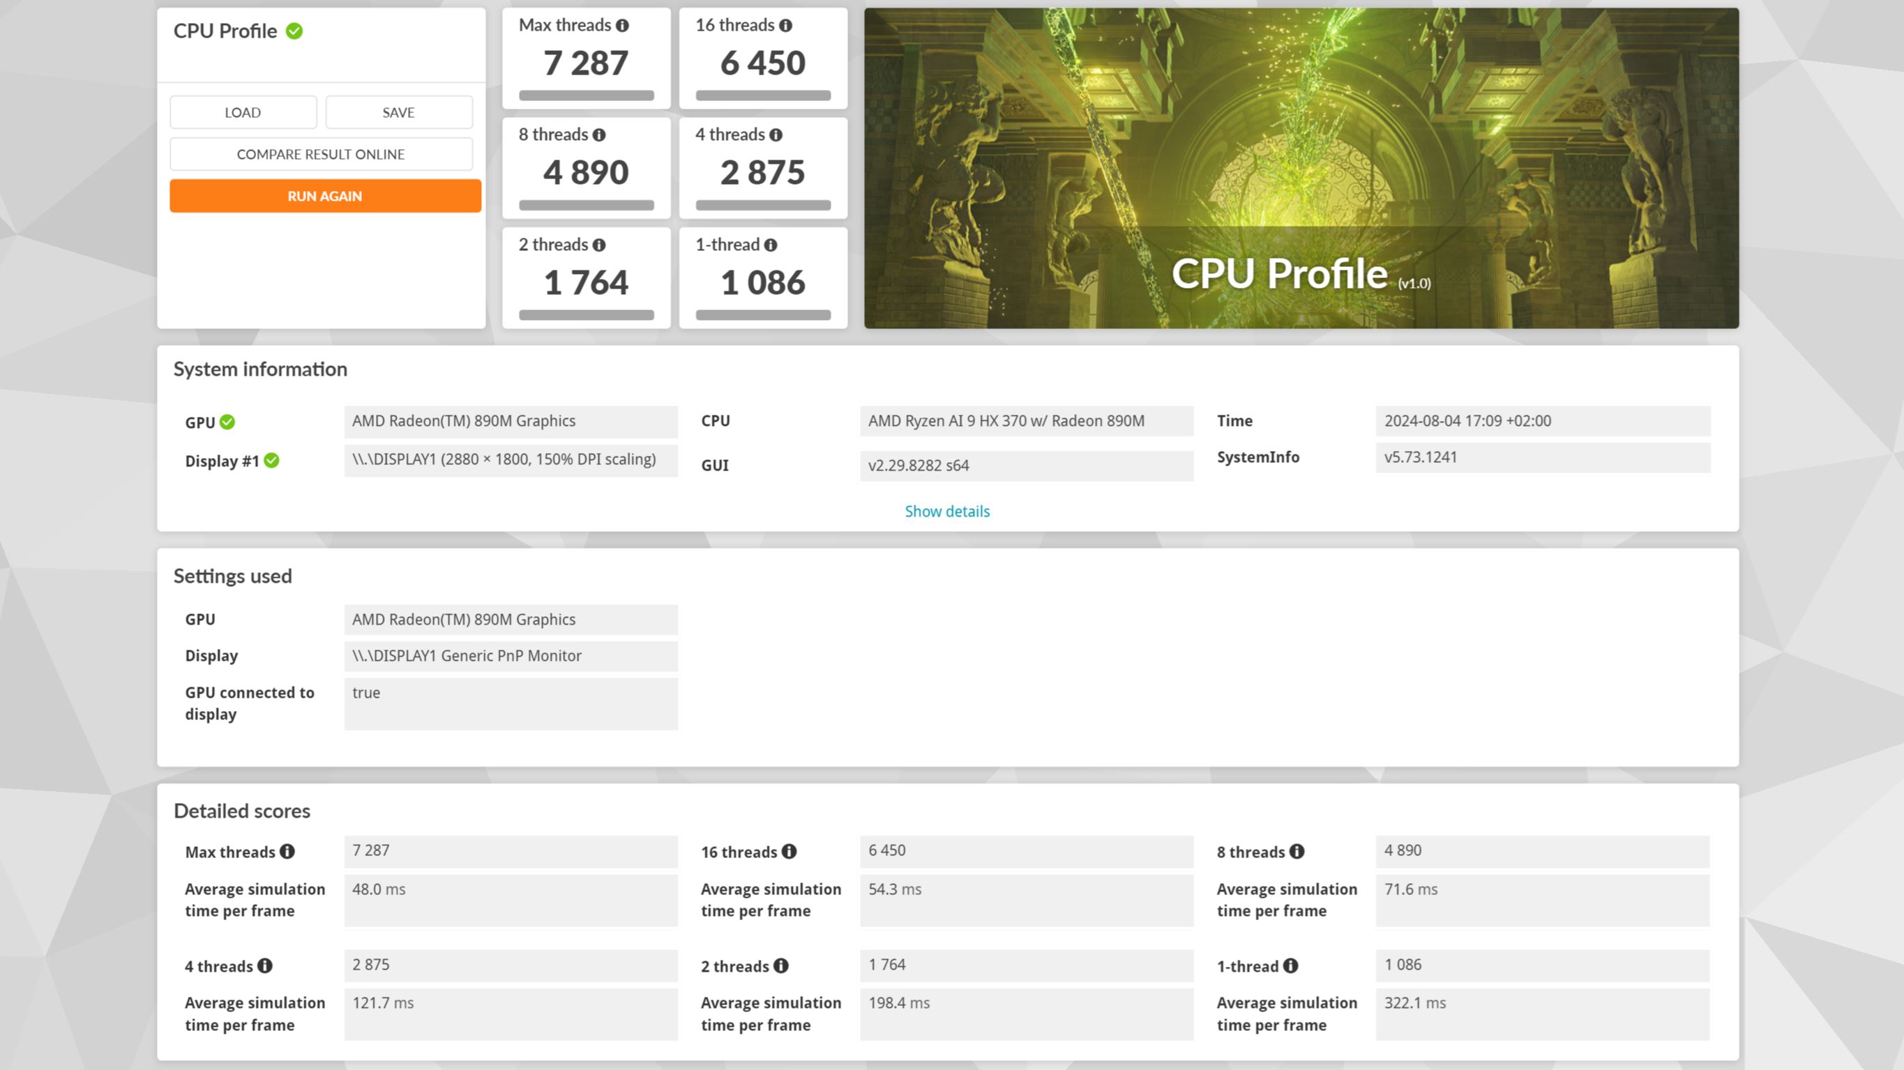The image size is (1904, 1070).
Task: Click info icon in Detailed scores 1-thread
Action: click(1290, 966)
